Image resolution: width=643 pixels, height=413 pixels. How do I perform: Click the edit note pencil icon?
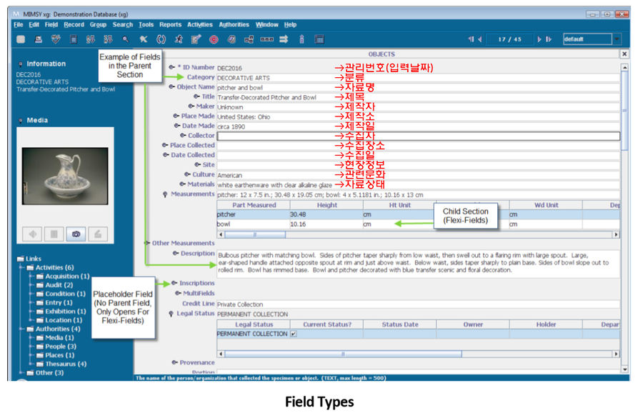pos(196,39)
